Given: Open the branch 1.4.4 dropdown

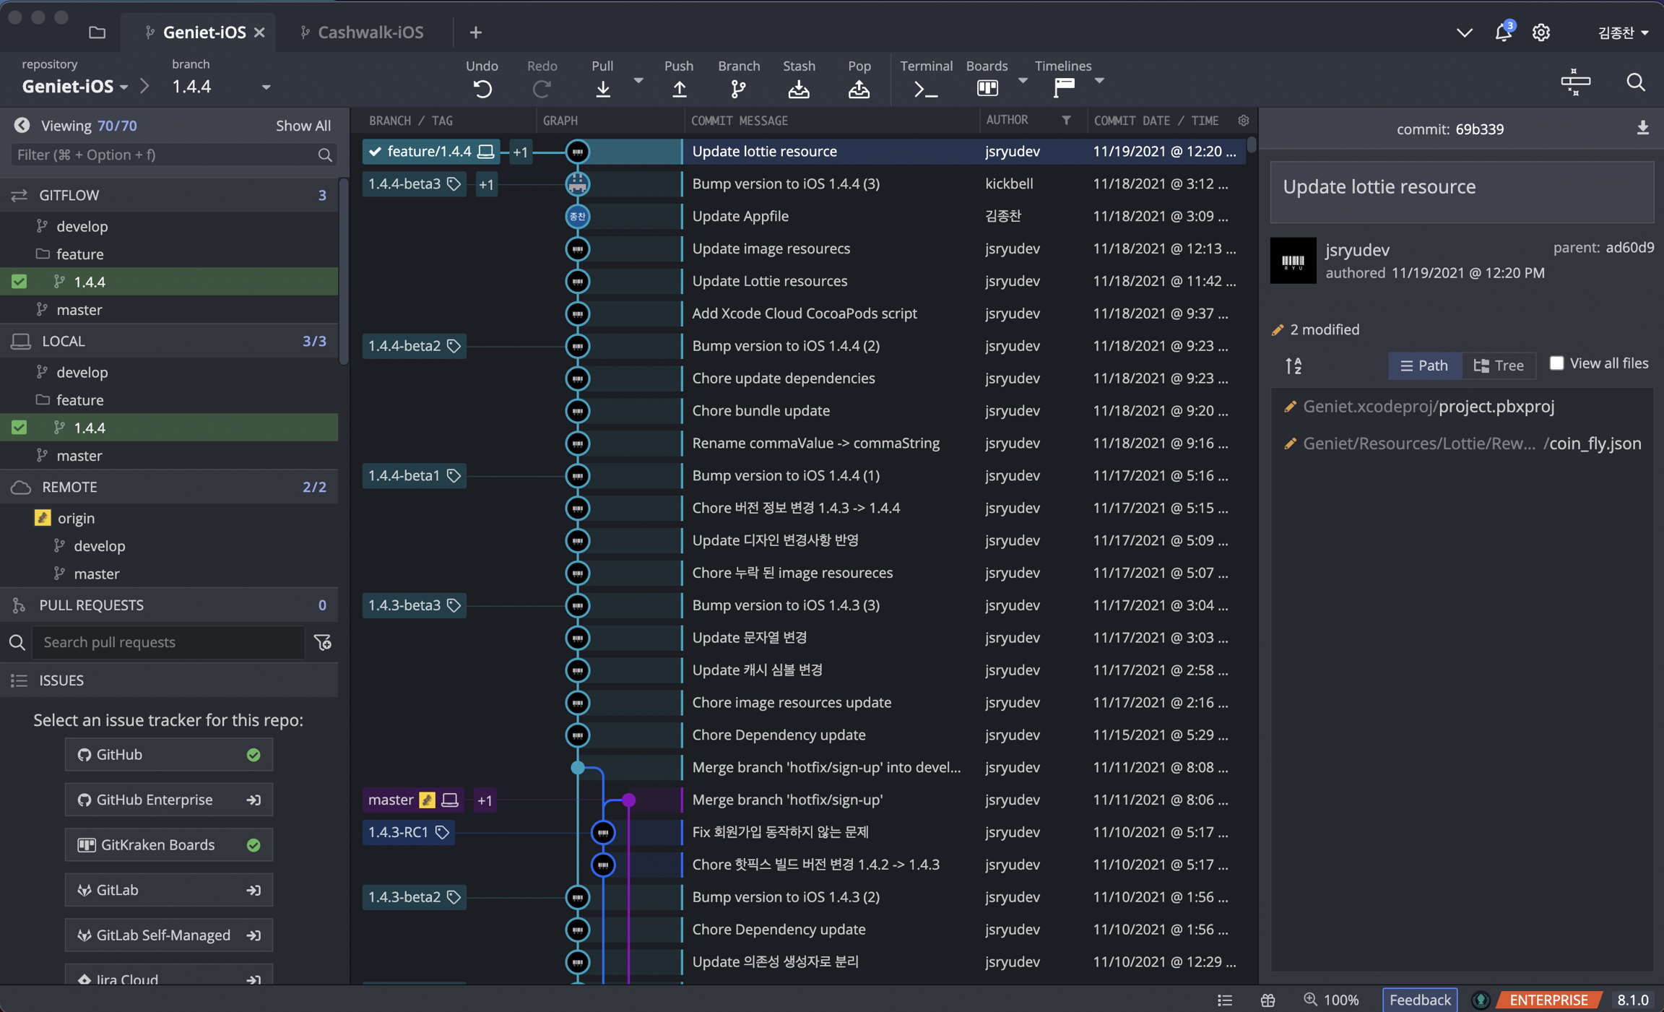Looking at the screenshot, I should pyautogui.click(x=266, y=87).
